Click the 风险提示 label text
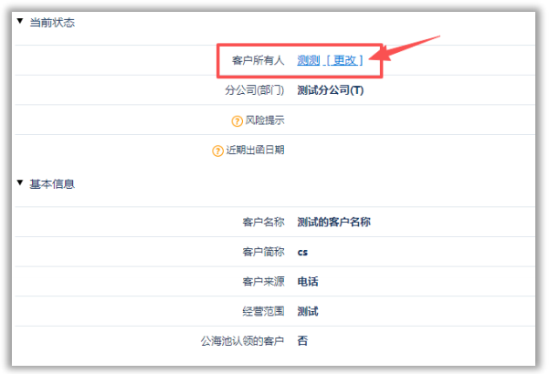Image resolution: width=549 pixels, height=374 pixels. [265, 120]
